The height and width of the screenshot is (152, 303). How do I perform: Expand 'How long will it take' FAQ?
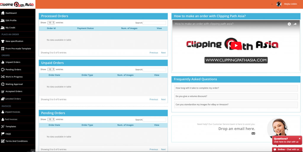pos(236,88)
